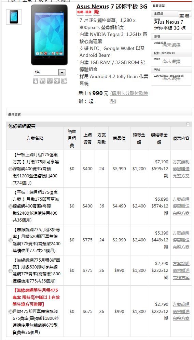
Task: Open 完整方案 for the student 475 plan
Action: (181, 318)
